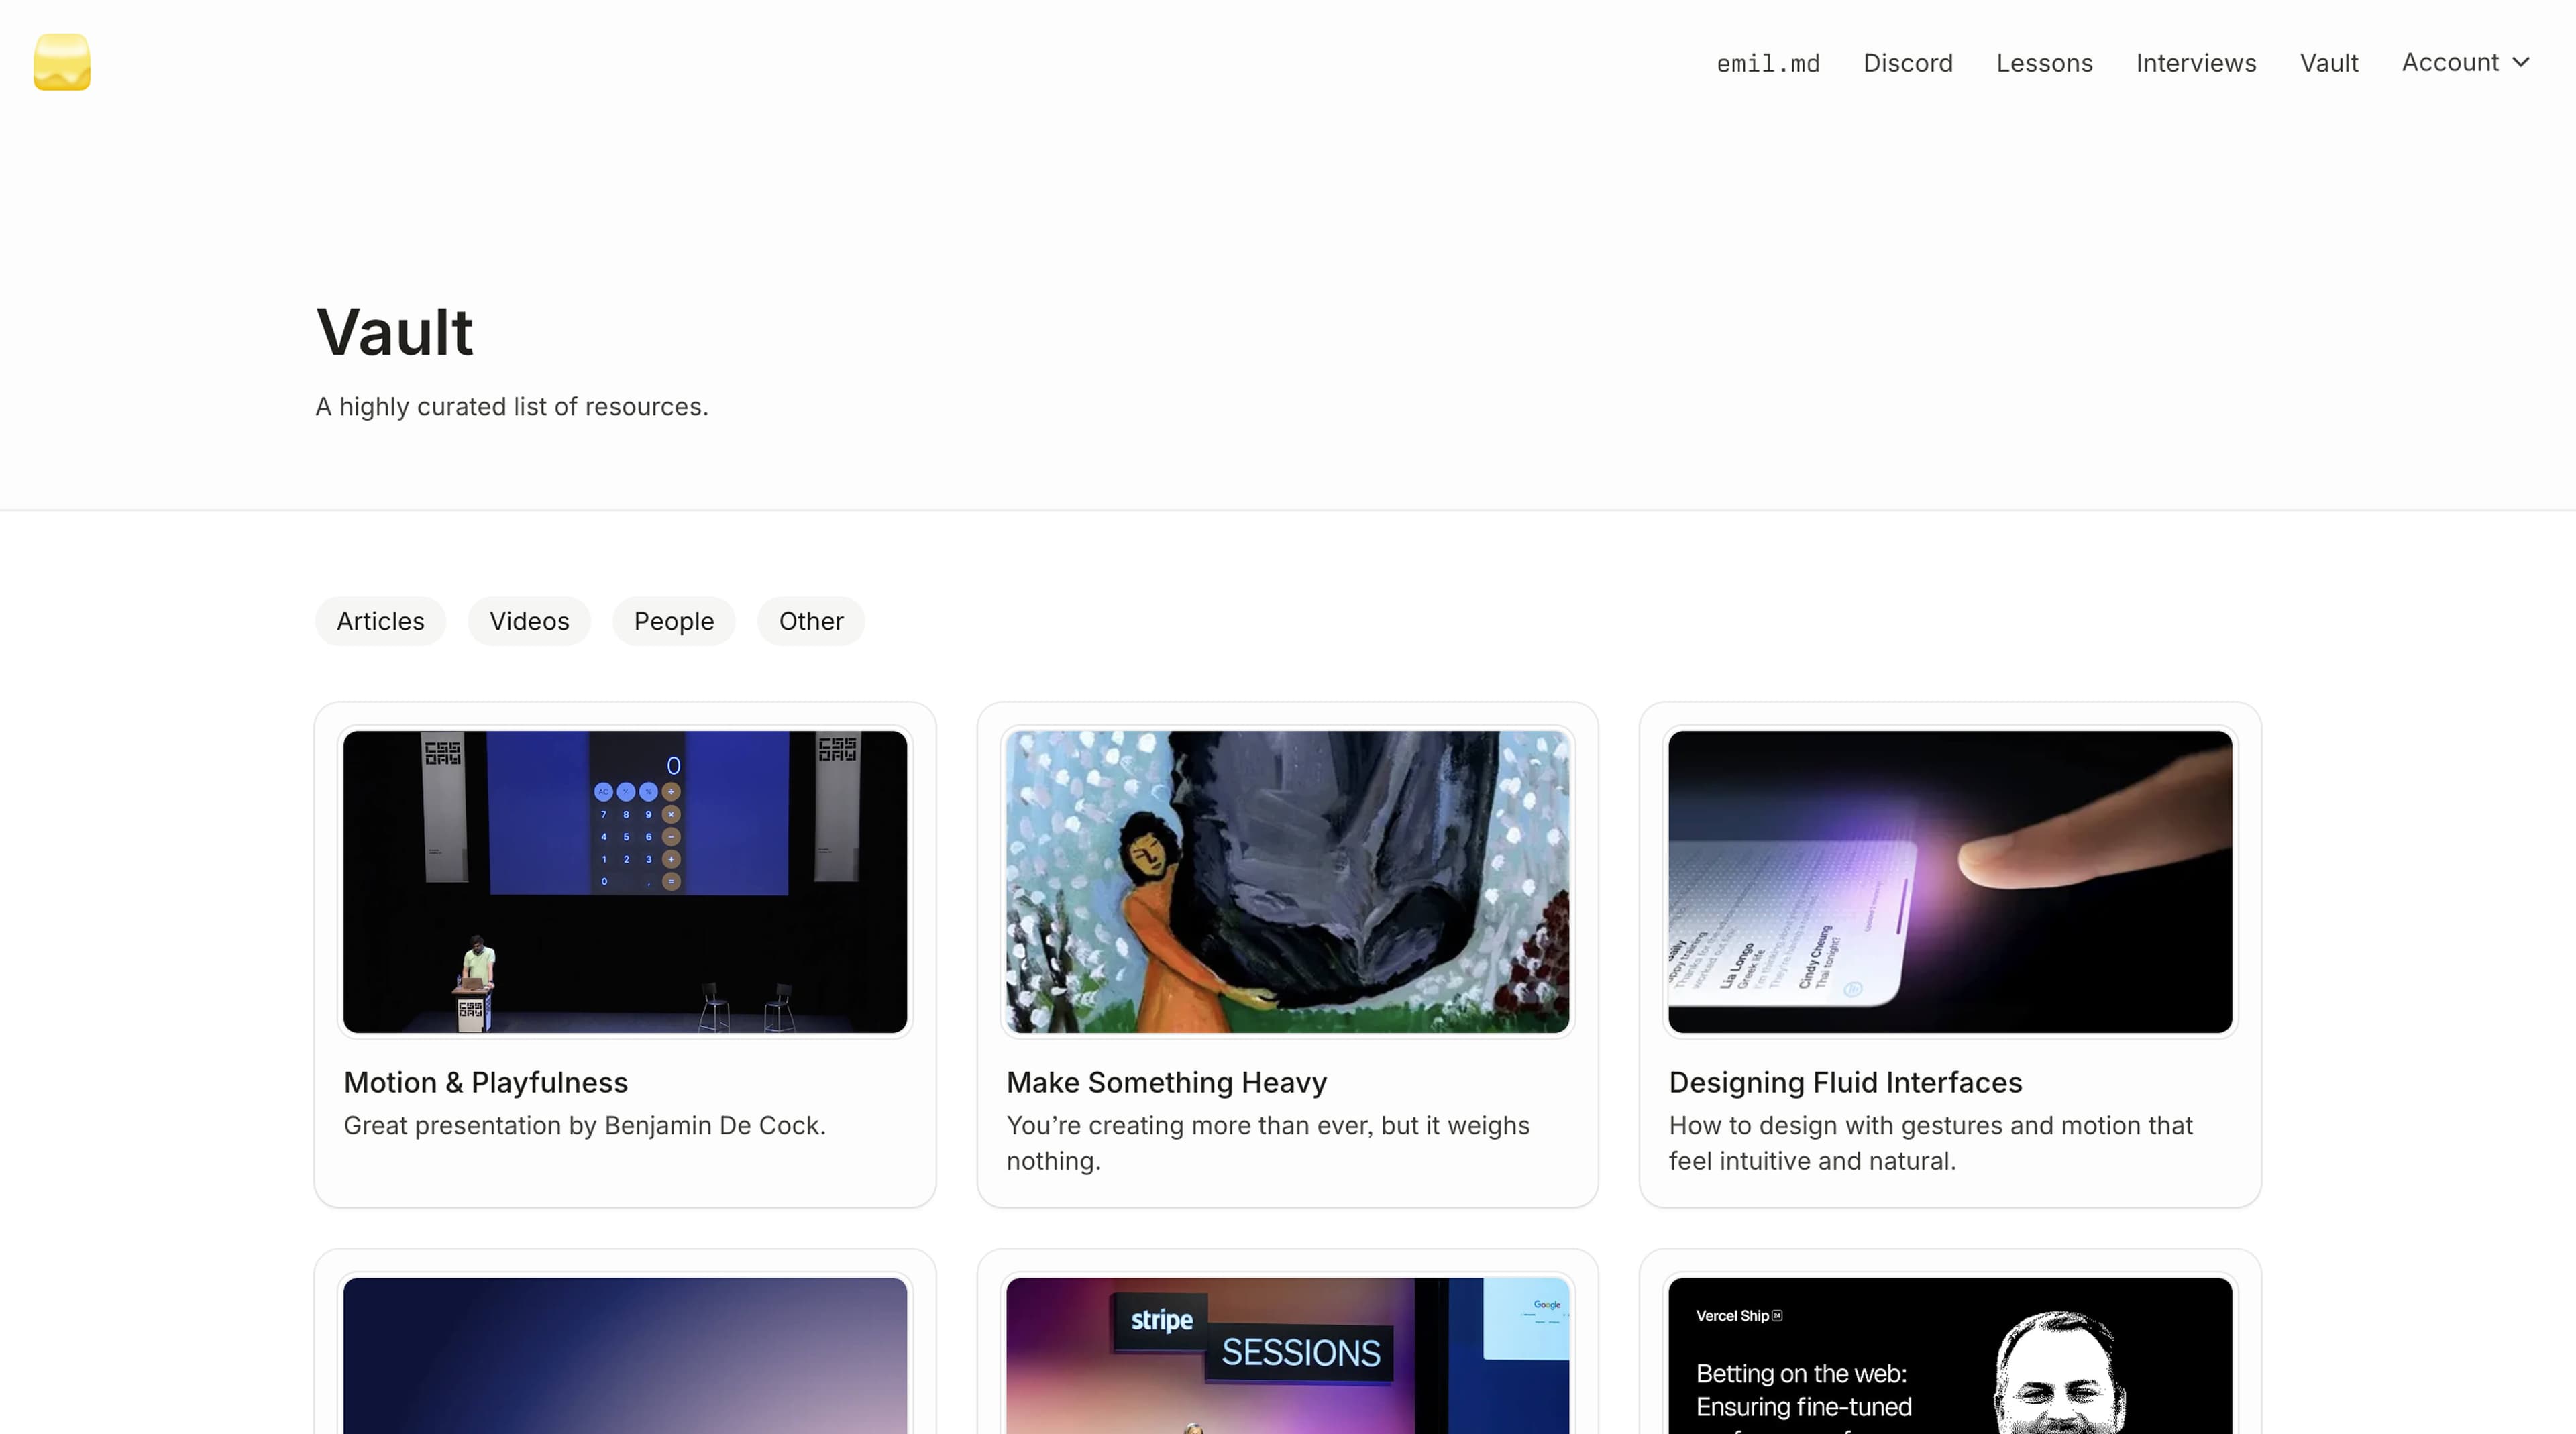The height and width of the screenshot is (1434, 2576).
Task: Navigate to Interviews in top bar
Action: 2195,63
